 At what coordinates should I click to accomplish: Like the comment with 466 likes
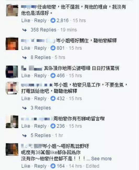coord(26,76)
